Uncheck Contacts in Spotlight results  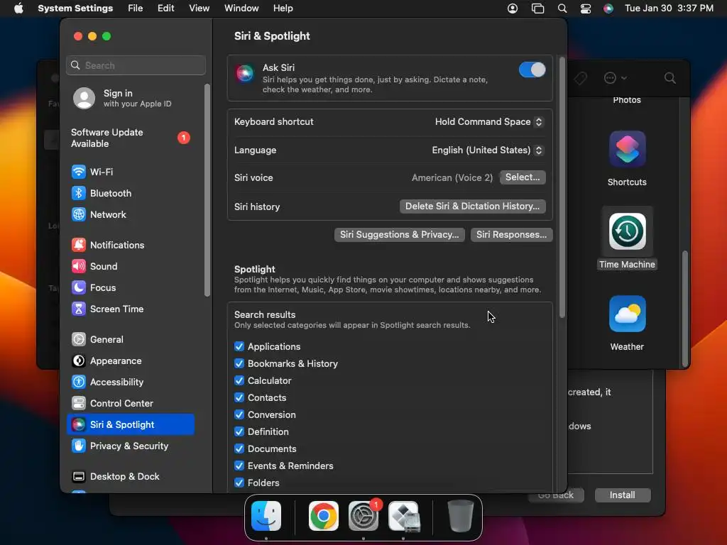click(x=239, y=397)
